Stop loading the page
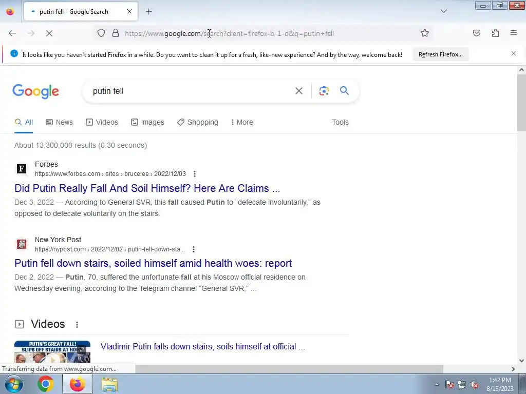The height and width of the screenshot is (394, 526). [x=49, y=33]
